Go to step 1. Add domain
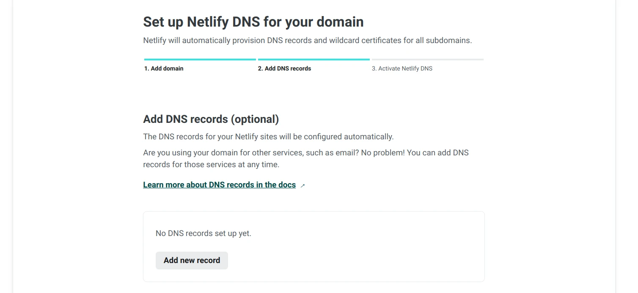 pyautogui.click(x=164, y=68)
